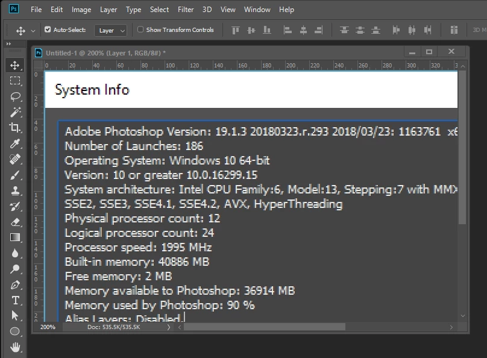Select the Brush tool
The width and height of the screenshot is (487, 358).
click(14, 175)
